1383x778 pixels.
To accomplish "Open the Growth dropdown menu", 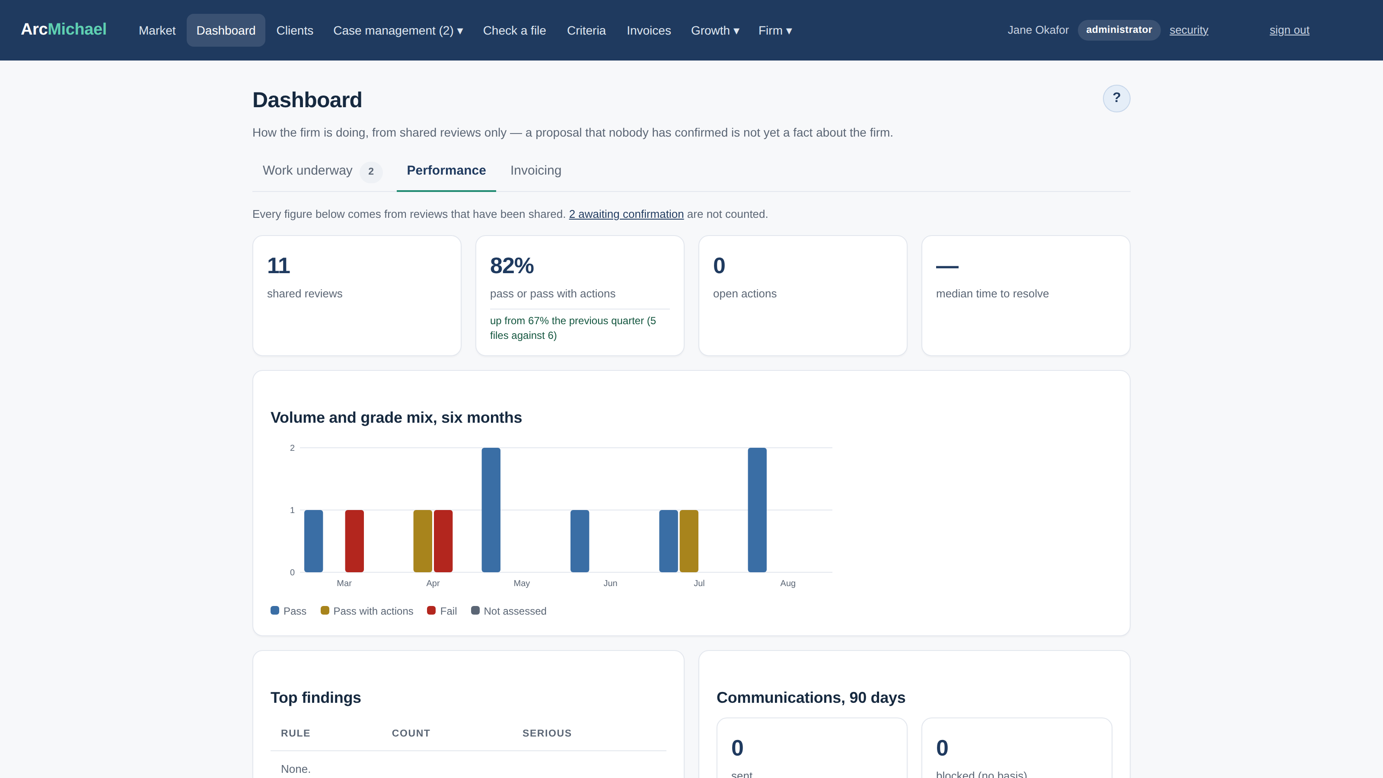I will click(715, 31).
